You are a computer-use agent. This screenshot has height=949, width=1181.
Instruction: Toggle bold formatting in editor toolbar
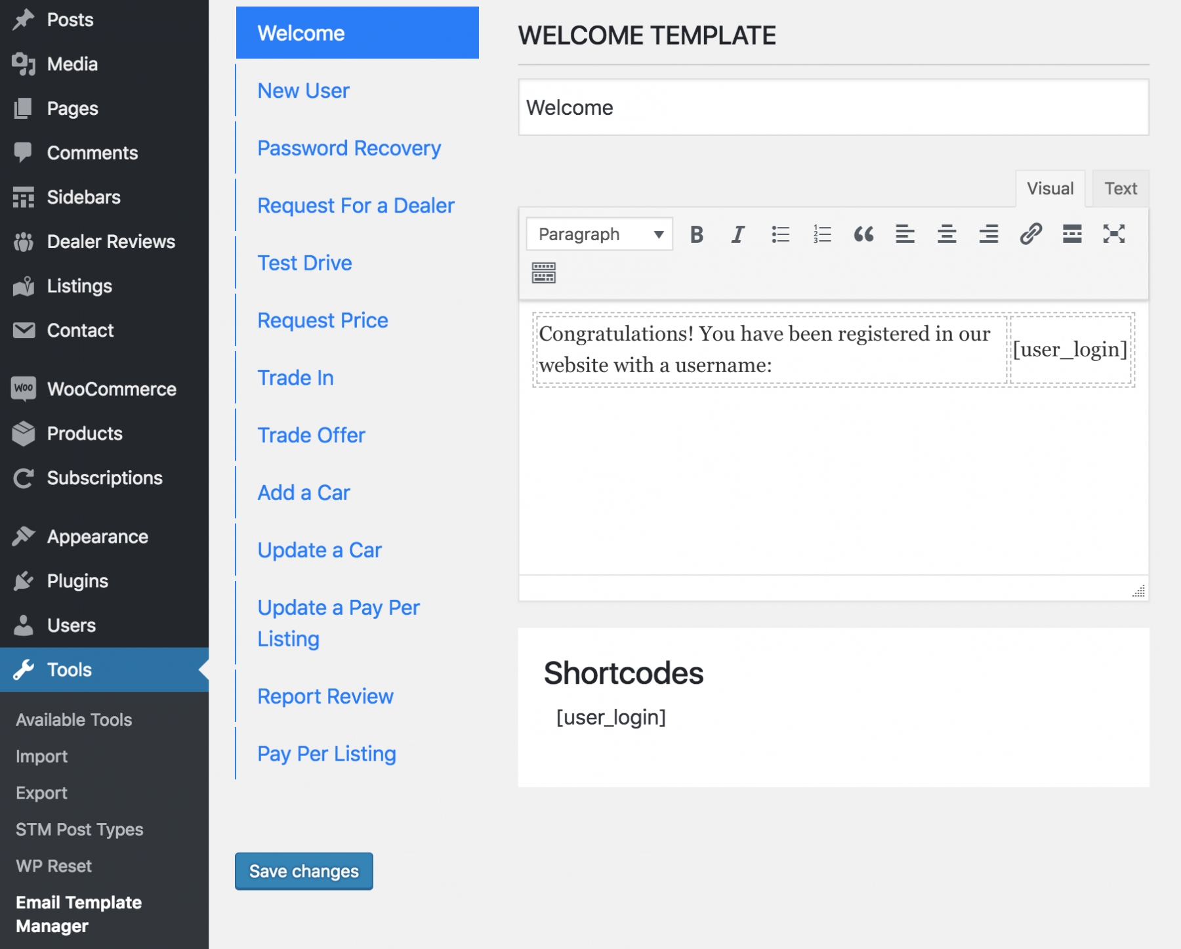click(697, 234)
